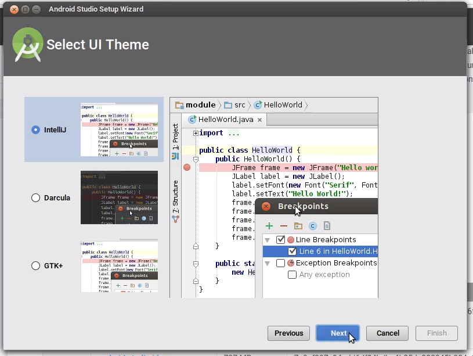Screen dimensions: 473x356
Task: Collapse the Exception Breakpoints group arrow
Action: click(267, 262)
